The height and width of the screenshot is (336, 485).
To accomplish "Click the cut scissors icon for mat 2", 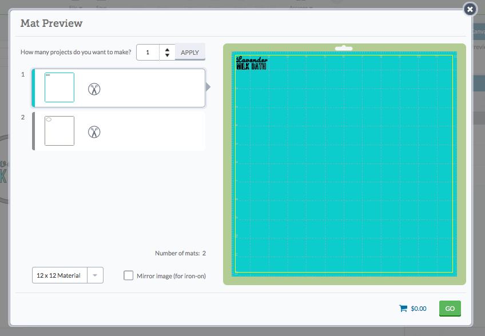I will point(94,132).
